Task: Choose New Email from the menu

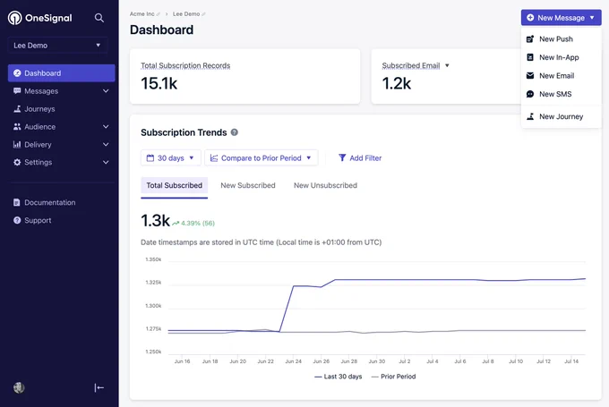Action: 562,75
